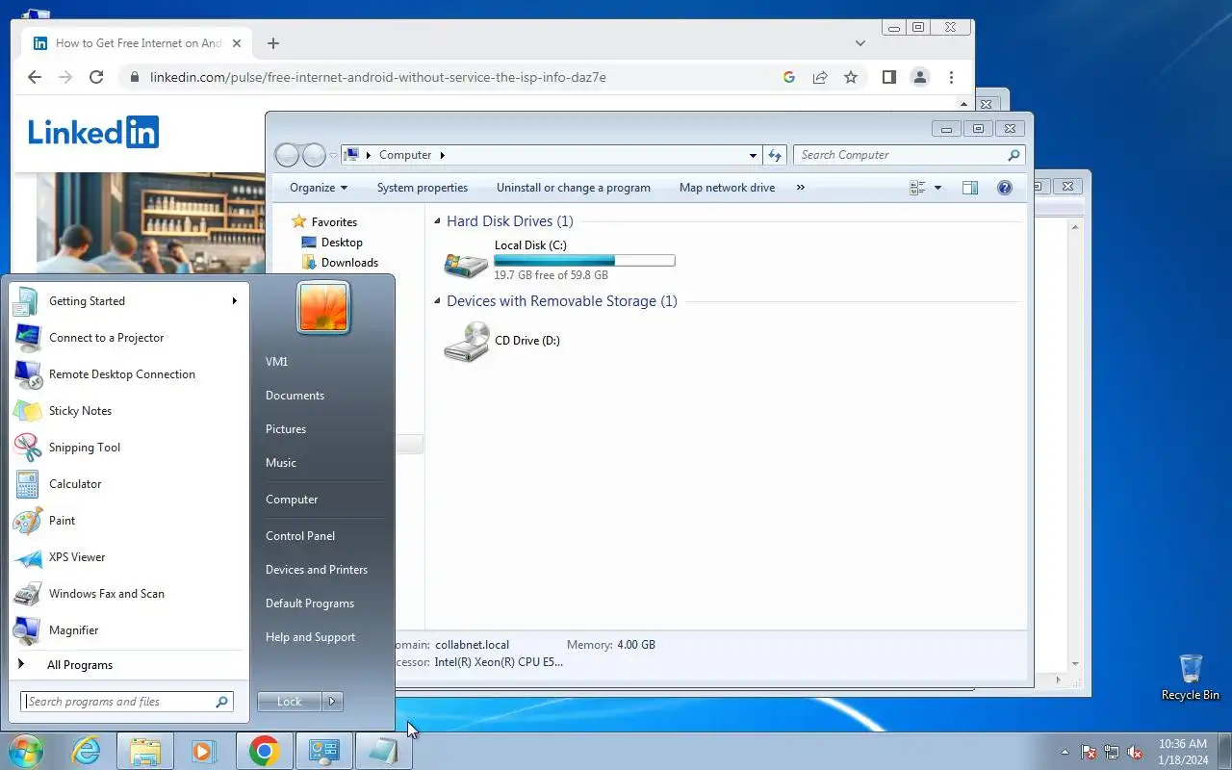Viewport: 1232px width, 770px height.
Task: Click the LinkedIn logo
Action: point(93,132)
